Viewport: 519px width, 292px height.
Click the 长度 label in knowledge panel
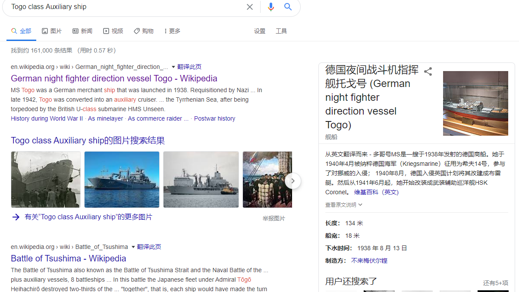click(x=333, y=223)
